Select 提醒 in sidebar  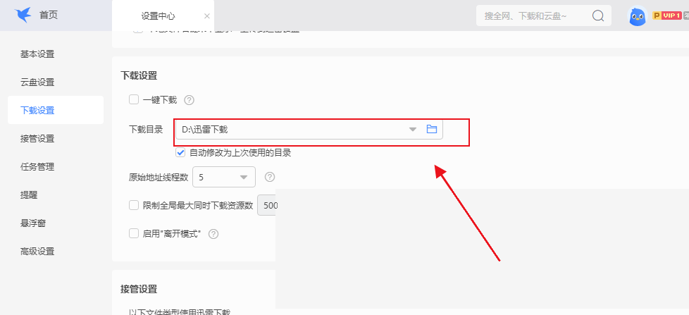tap(29, 195)
